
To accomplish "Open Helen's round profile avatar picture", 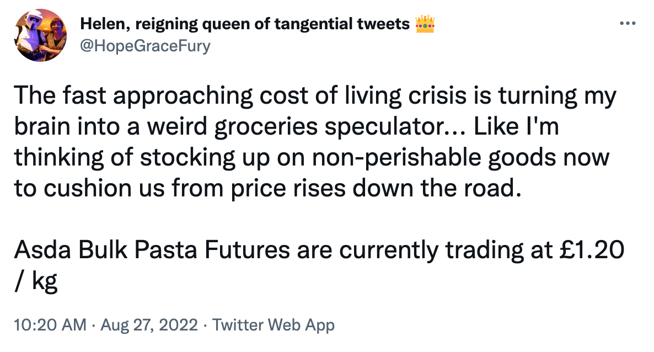I will click(39, 34).
